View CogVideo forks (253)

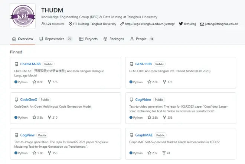point(167,118)
